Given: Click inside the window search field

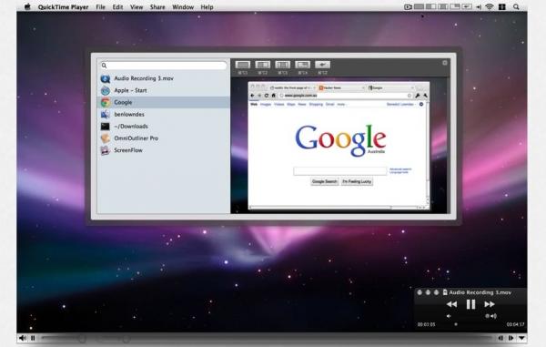Looking at the screenshot, I should pyautogui.click(x=164, y=66).
